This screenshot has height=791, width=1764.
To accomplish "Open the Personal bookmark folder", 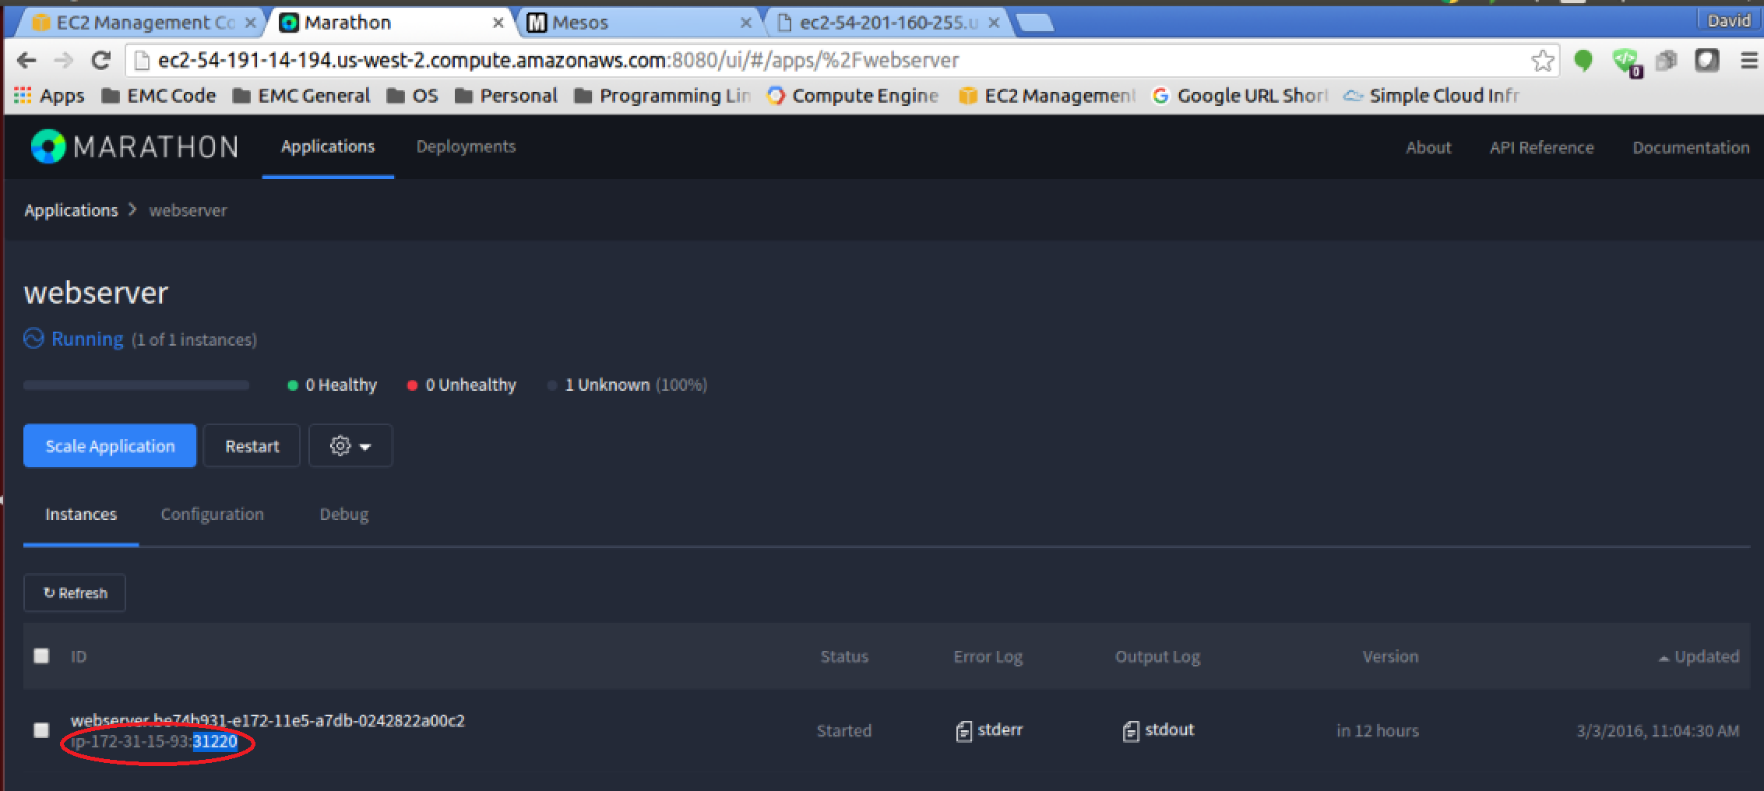I will (x=506, y=96).
